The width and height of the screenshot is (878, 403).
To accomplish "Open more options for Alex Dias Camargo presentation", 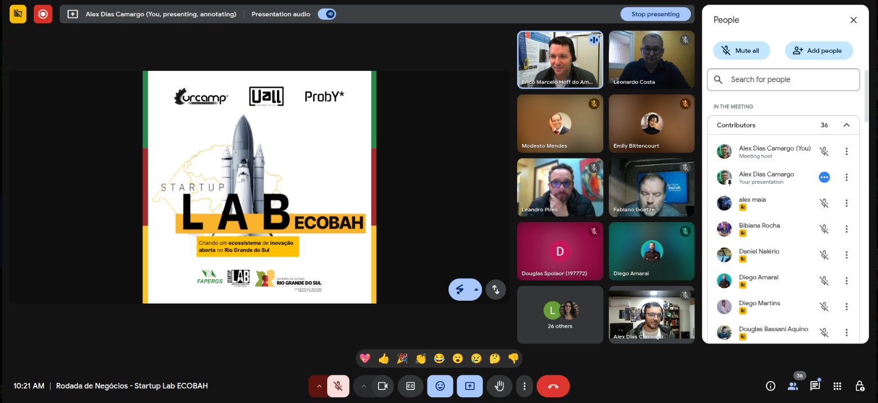I will click(x=846, y=177).
